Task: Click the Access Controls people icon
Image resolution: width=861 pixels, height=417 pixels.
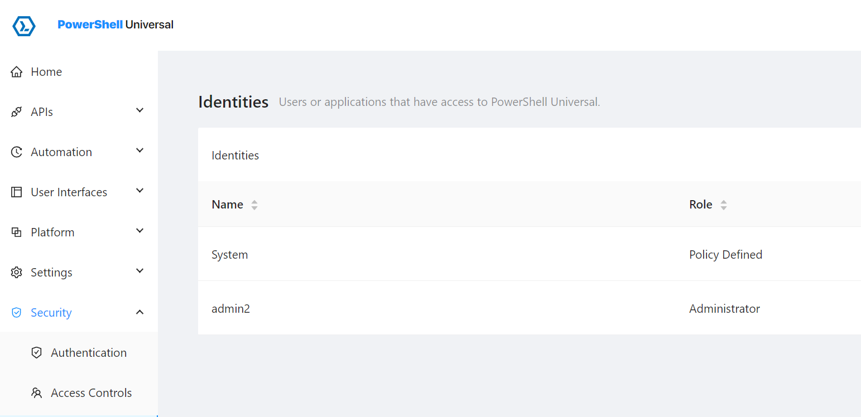Action: click(37, 393)
